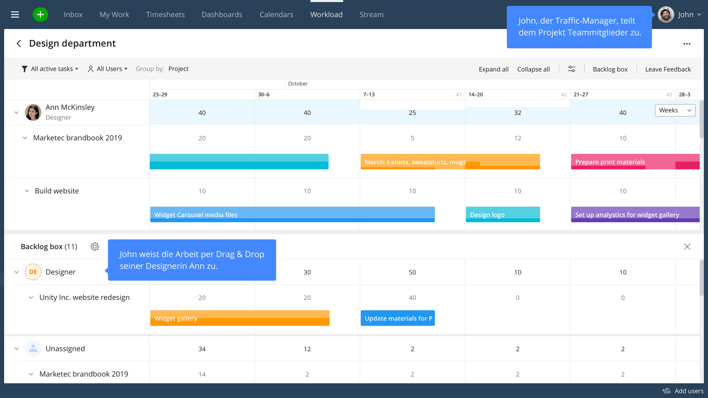Screen dimensions: 708x398
Task: Open the Calendars tab
Action: click(276, 14)
